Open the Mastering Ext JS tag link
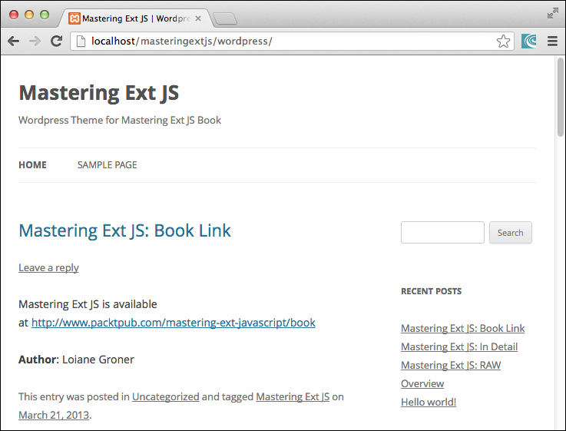Image resolution: width=566 pixels, height=431 pixels. pyautogui.click(x=293, y=396)
